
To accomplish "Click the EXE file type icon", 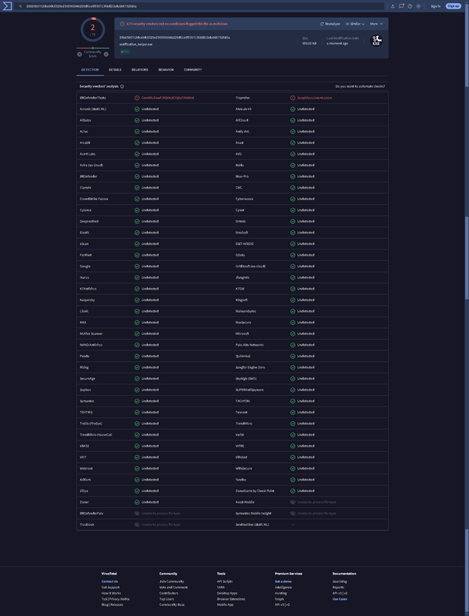I will point(377,41).
